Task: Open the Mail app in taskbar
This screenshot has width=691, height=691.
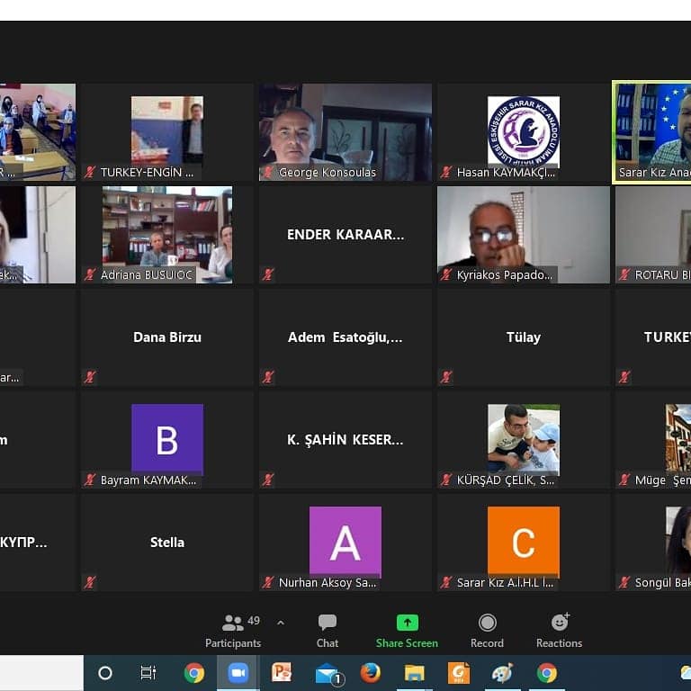Action: click(328, 673)
